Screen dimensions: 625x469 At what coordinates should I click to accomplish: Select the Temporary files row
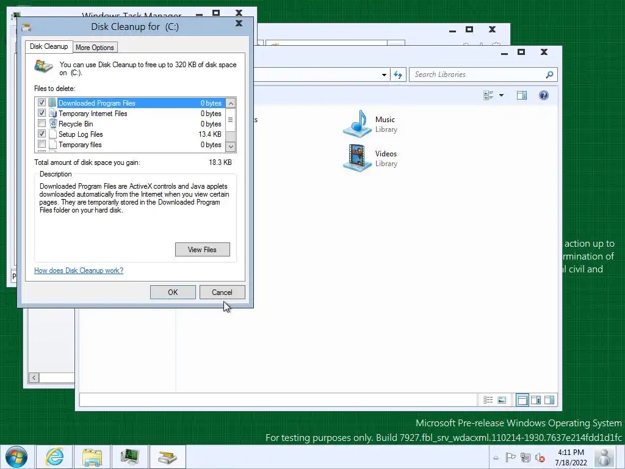click(130, 144)
